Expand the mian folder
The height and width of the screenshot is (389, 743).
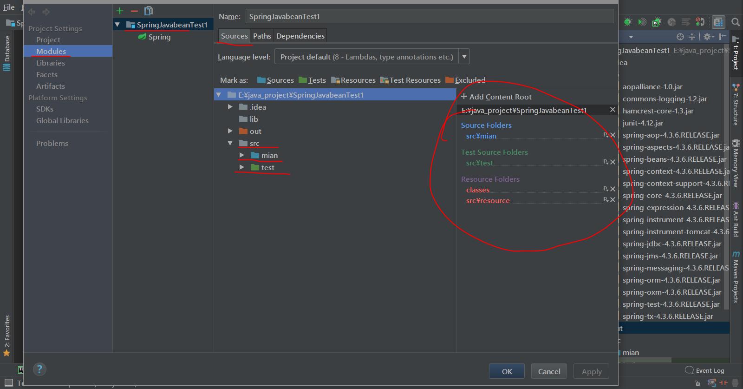click(x=241, y=155)
